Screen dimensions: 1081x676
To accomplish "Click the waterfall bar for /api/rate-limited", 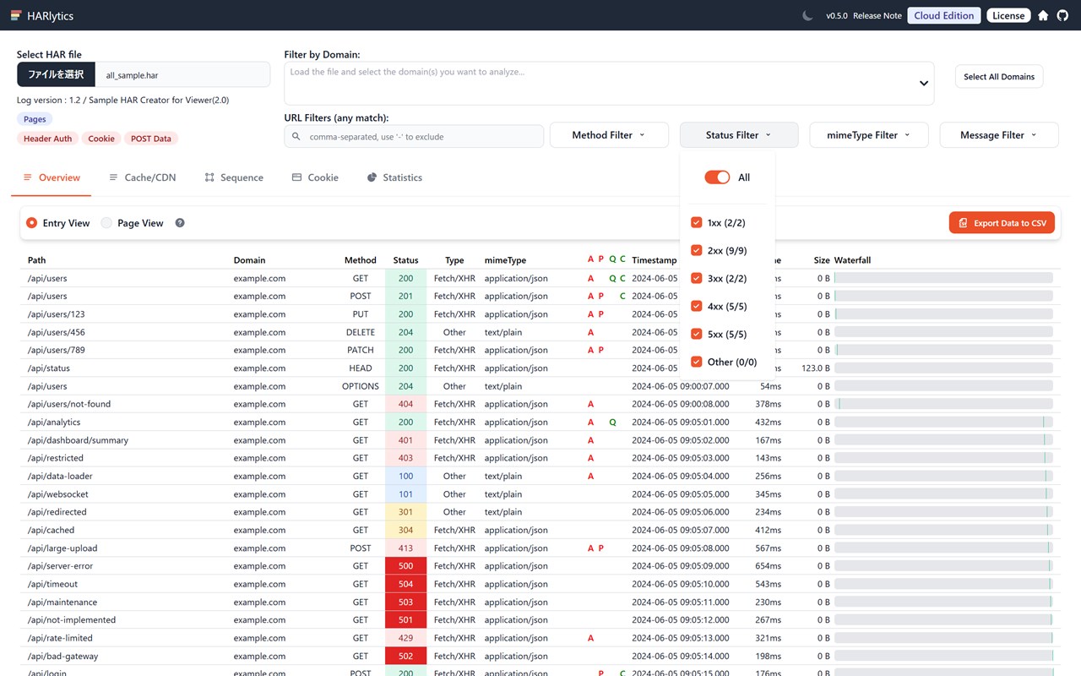I will (x=943, y=638).
